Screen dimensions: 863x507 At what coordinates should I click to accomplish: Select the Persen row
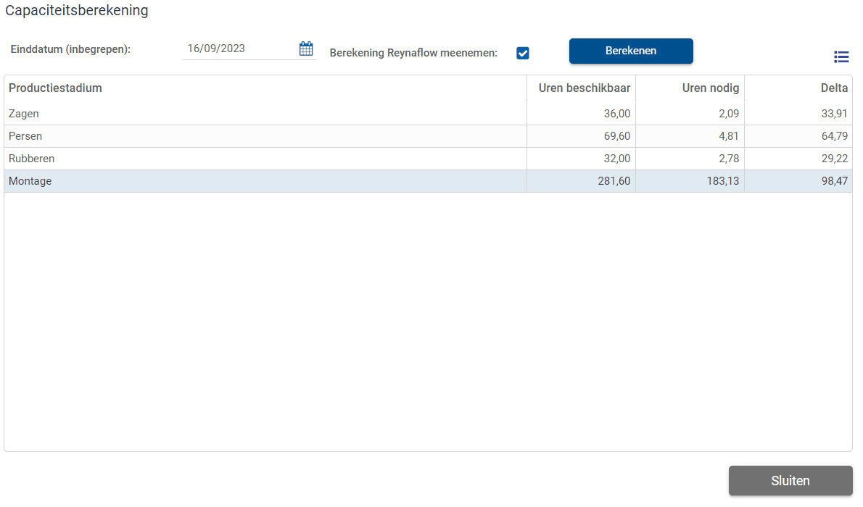coord(428,136)
